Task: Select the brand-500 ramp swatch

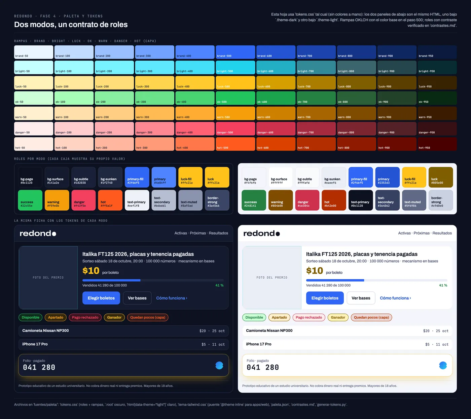Action: point(235,52)
